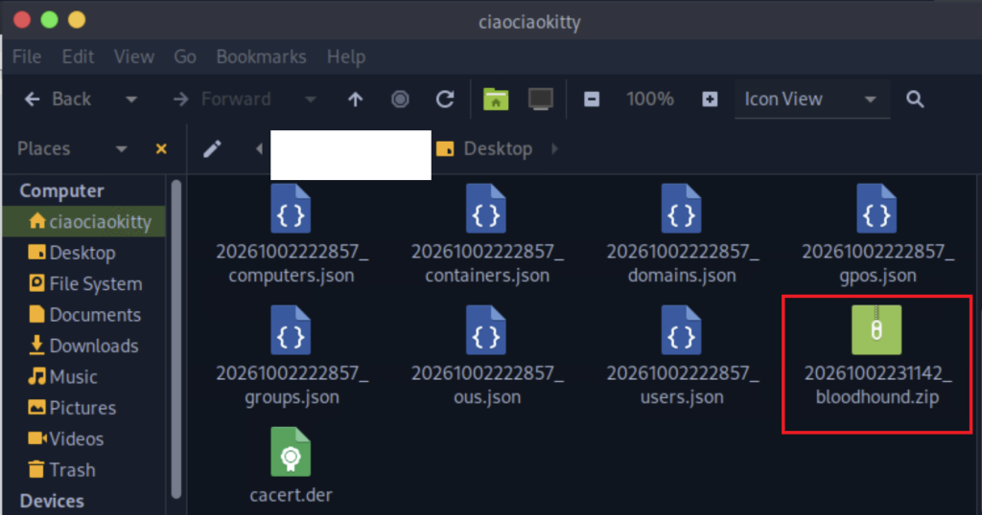The height and width of the screenshot is (515, 982).
Task: Close the Places sidebar pane
Action: click(x=161, y=148)
